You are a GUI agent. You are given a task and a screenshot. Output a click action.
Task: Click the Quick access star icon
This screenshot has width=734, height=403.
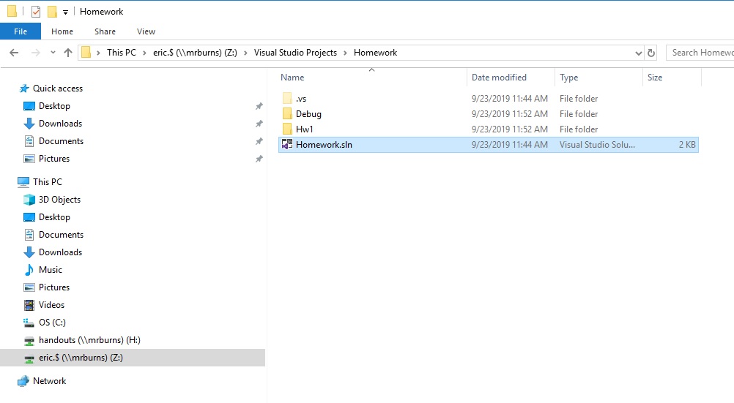24,88
